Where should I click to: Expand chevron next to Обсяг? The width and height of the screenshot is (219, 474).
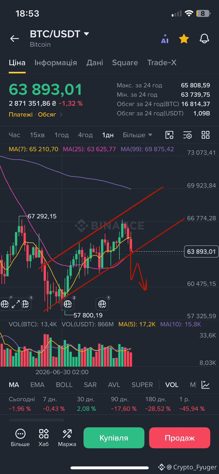coord(61,114)
